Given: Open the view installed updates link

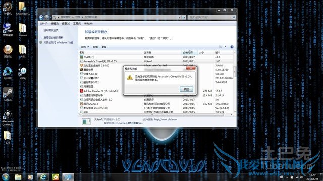Looking at the screenshot, I should tap(53, 38).
